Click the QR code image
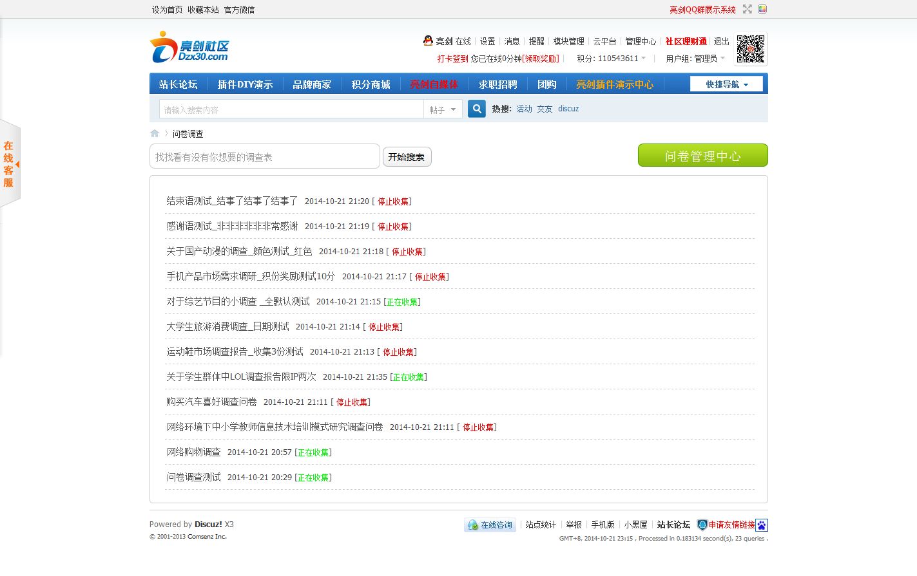 tap(751, 49)
